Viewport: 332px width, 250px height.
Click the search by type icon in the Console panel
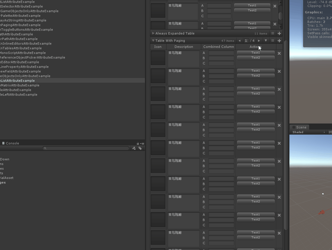134,148
